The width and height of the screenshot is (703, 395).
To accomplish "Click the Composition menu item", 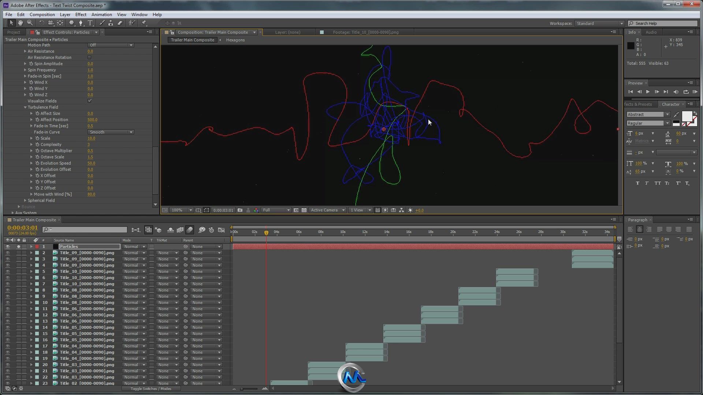I will click(42, 14).
